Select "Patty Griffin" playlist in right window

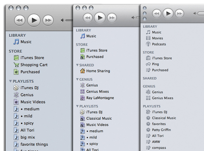click(158, 130)
